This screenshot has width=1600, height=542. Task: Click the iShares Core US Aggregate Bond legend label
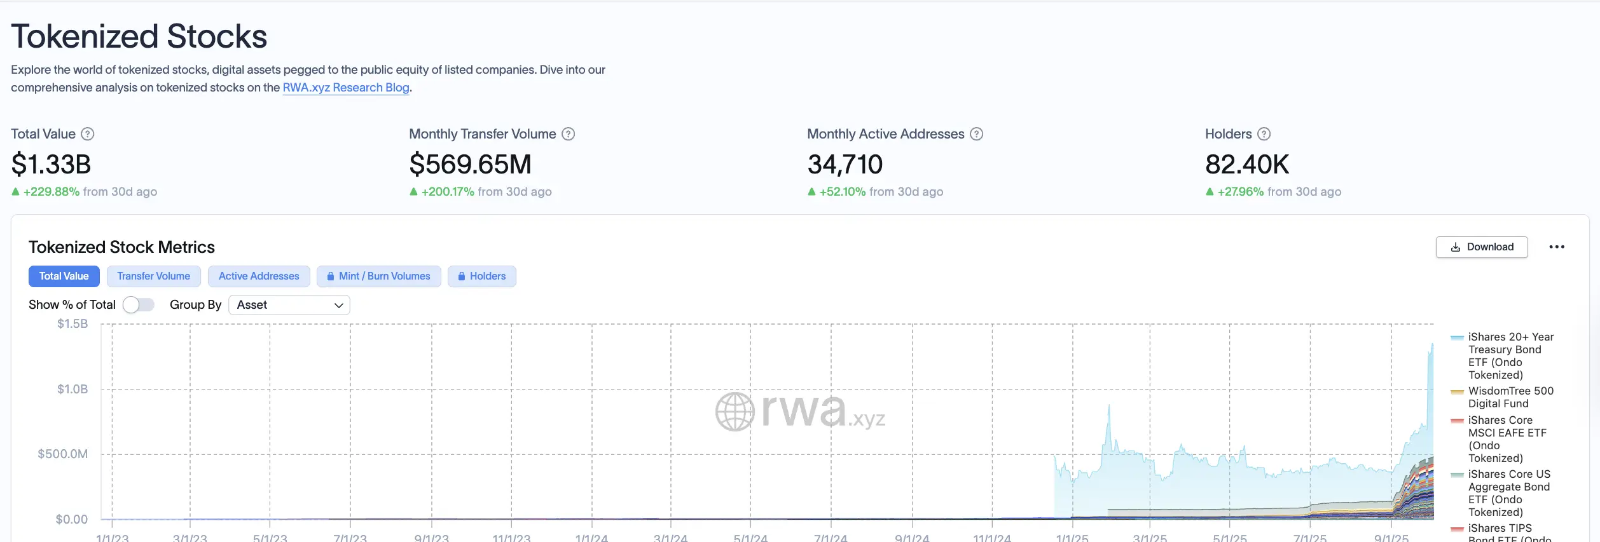1509,493
